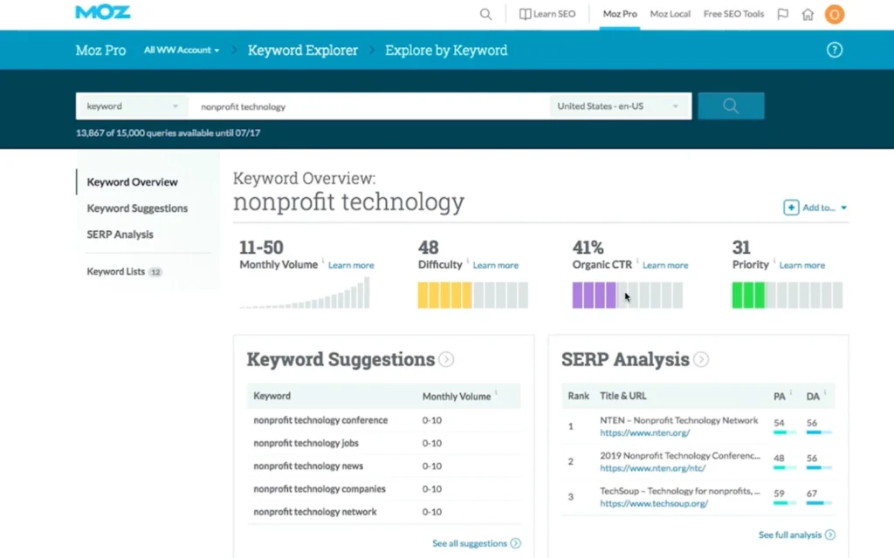This screenshot has width=894, height=558.
Task: Open SERP Analysis arrow icon
Action: 701,359
